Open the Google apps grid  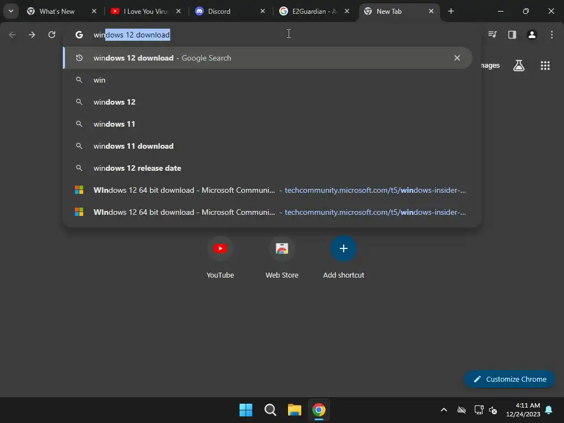[545, 66]
